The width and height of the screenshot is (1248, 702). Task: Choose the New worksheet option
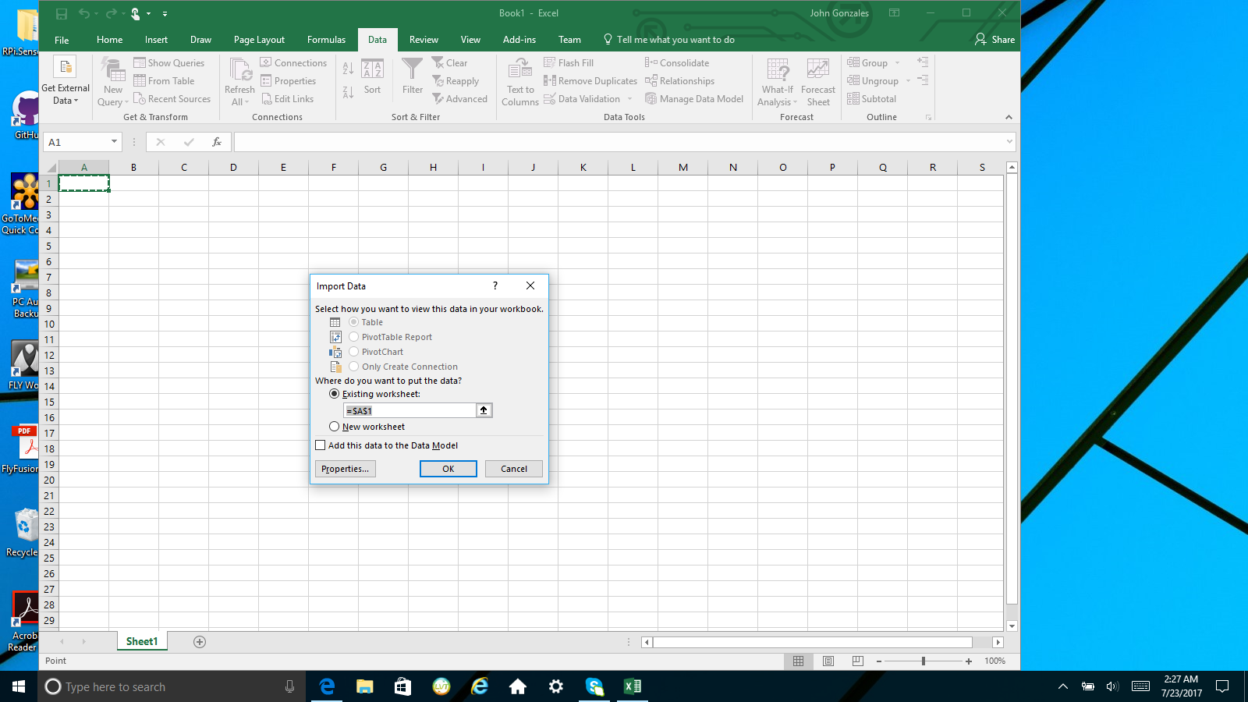click(335, 427)
